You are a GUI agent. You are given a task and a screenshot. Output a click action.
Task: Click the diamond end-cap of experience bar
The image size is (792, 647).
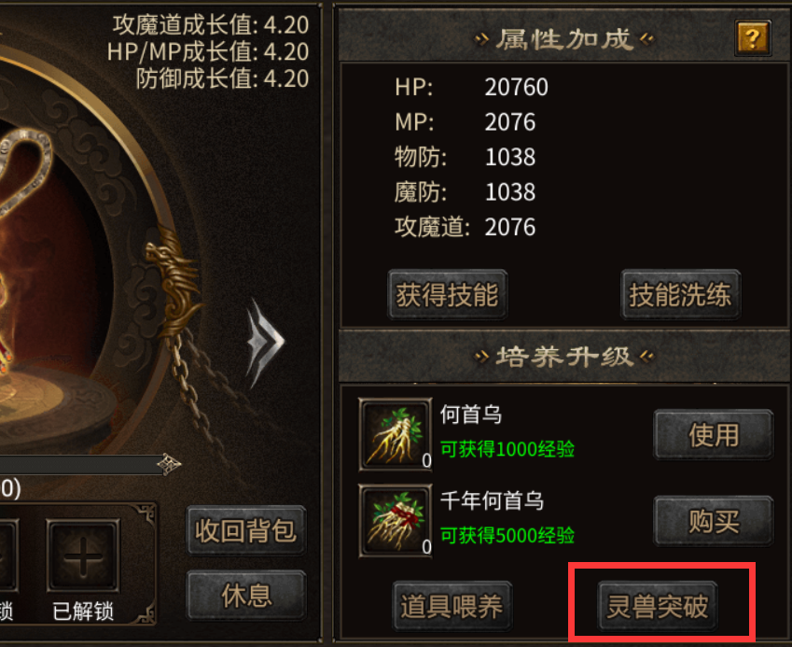click(169, 464)
